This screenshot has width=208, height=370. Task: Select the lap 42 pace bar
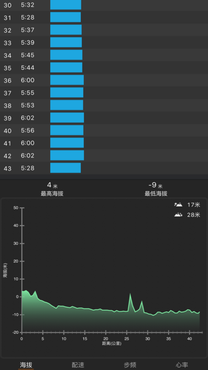(x=67, y=156)
